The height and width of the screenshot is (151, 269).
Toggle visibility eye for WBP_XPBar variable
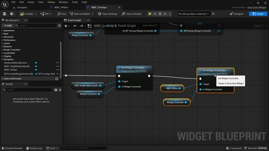point(58,70)
